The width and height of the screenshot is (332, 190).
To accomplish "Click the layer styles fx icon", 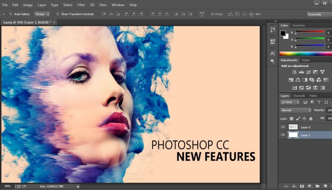I will 294,186.
